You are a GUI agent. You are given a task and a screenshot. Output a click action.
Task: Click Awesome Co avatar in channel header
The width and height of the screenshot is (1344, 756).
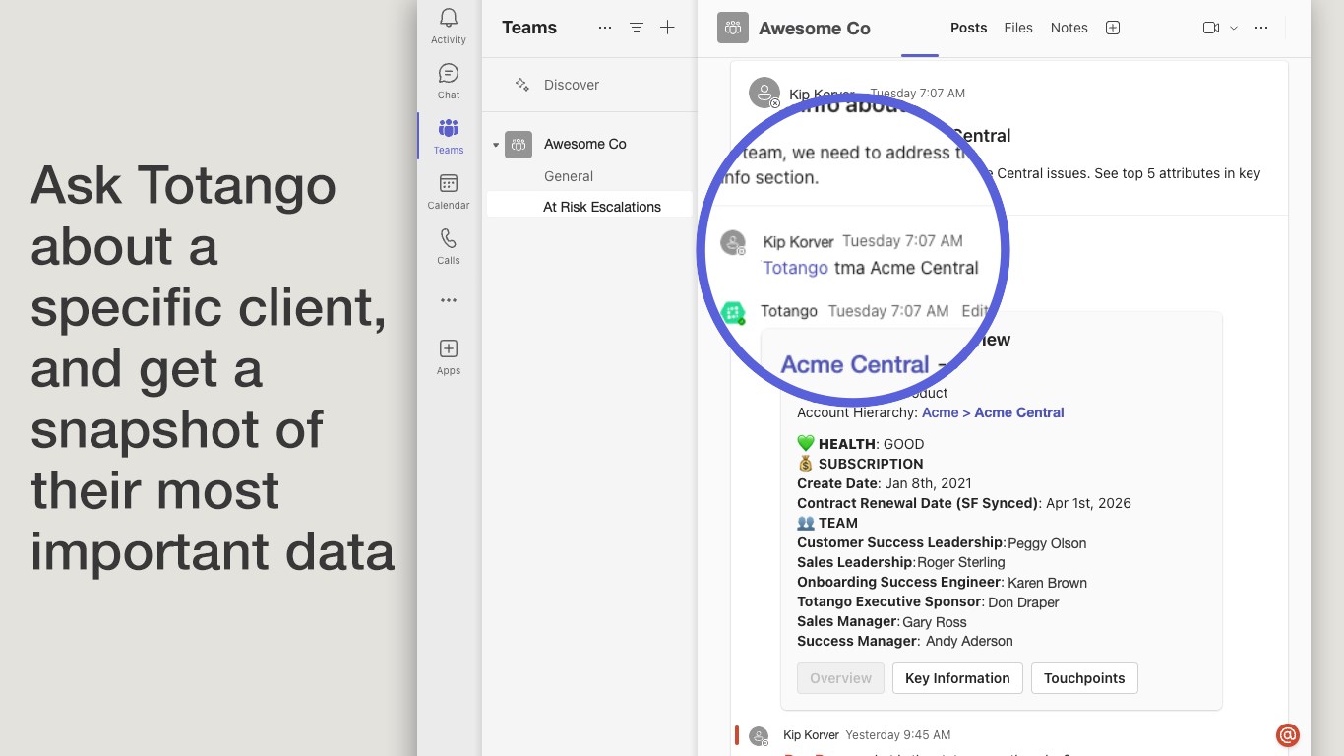click(733, 29)
